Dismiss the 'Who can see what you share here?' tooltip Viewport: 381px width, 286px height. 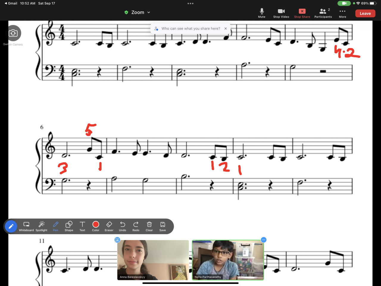pyautogui.click(x=226, y=29)
